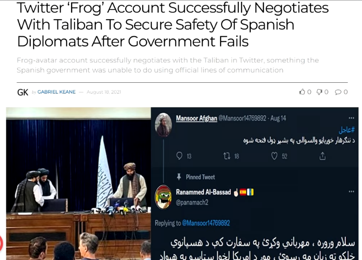Screen dimensions: 362x260
Task: Open more options on Mansoor Afghan tweet
Action: [351, 118]
